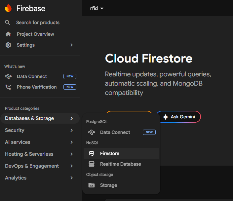Expand the Analytics category
233x201 pixels.
point(40,178)
